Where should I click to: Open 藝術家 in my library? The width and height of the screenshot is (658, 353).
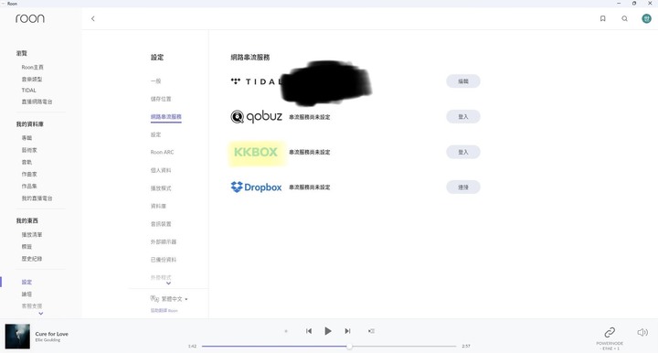[x=29, y=150]
